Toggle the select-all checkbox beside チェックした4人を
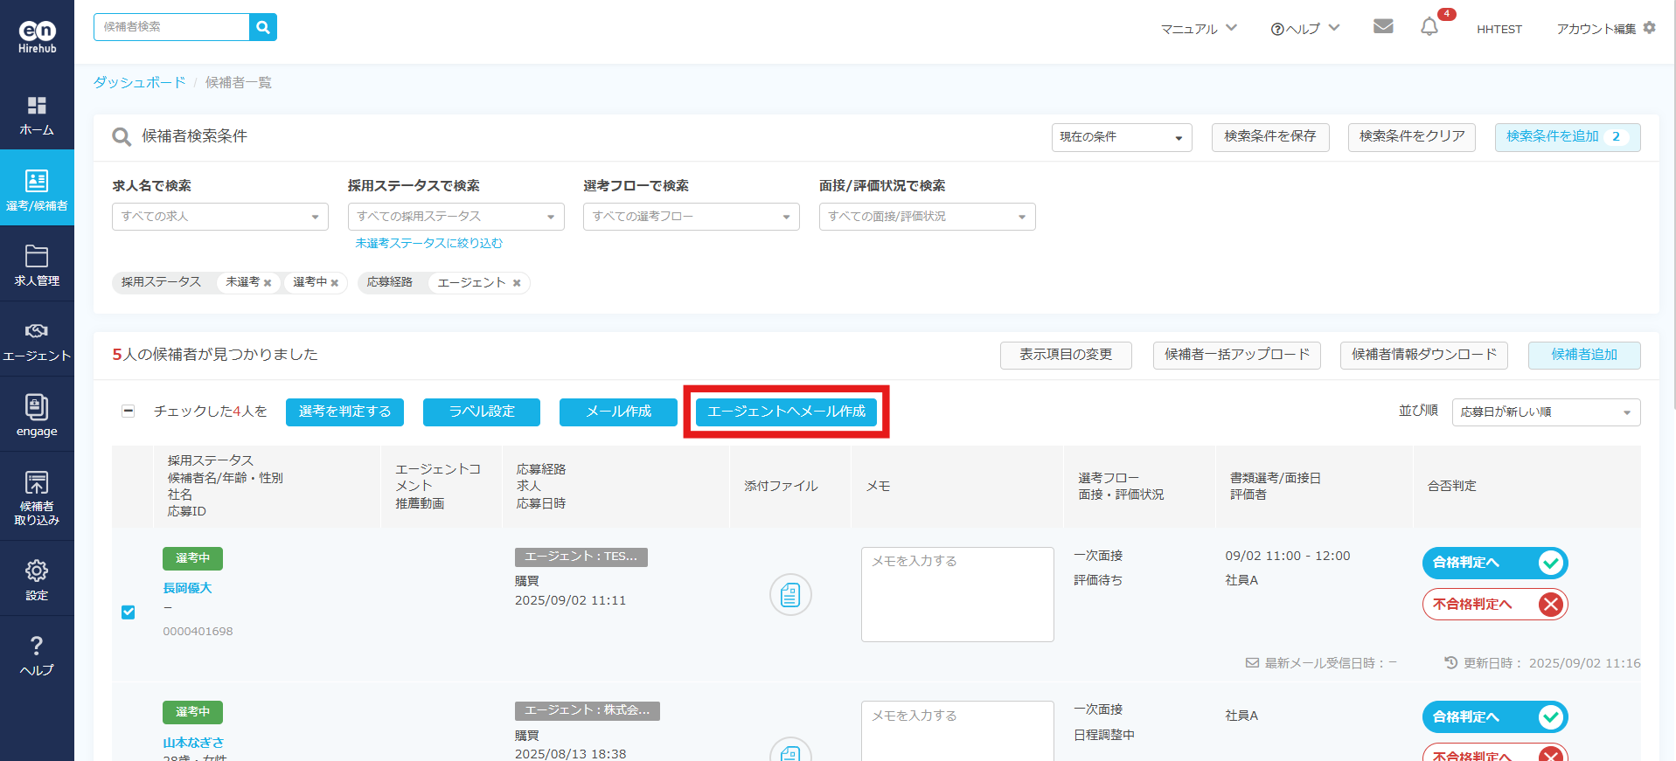 pyautogui.click(x=129, y=412)
